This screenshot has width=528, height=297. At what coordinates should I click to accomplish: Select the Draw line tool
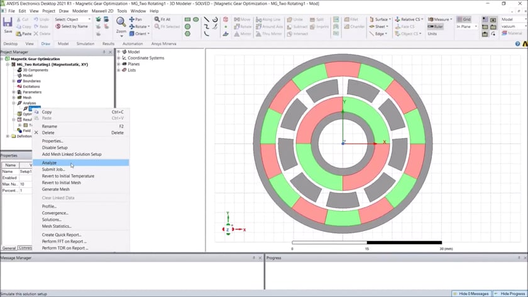pos(206,19)
